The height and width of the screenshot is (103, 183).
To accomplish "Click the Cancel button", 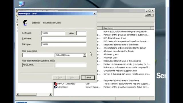I will [x=88, y=78].
